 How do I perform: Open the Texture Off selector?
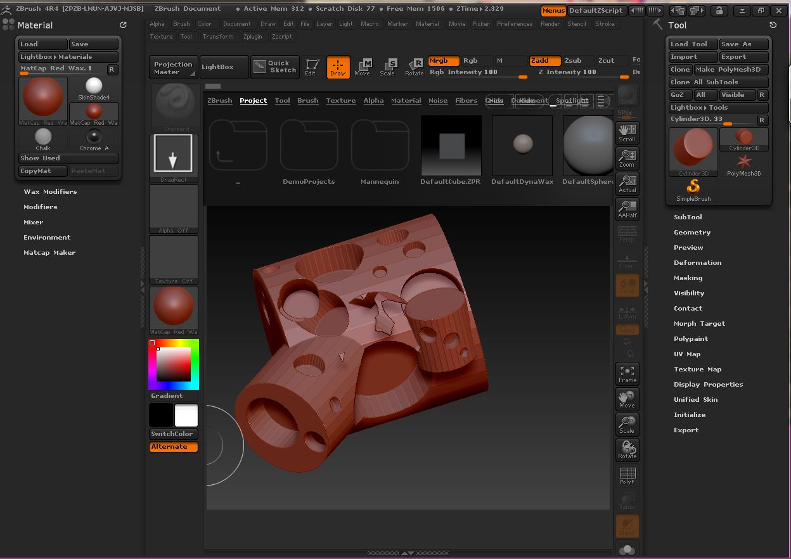pos(174,259)
